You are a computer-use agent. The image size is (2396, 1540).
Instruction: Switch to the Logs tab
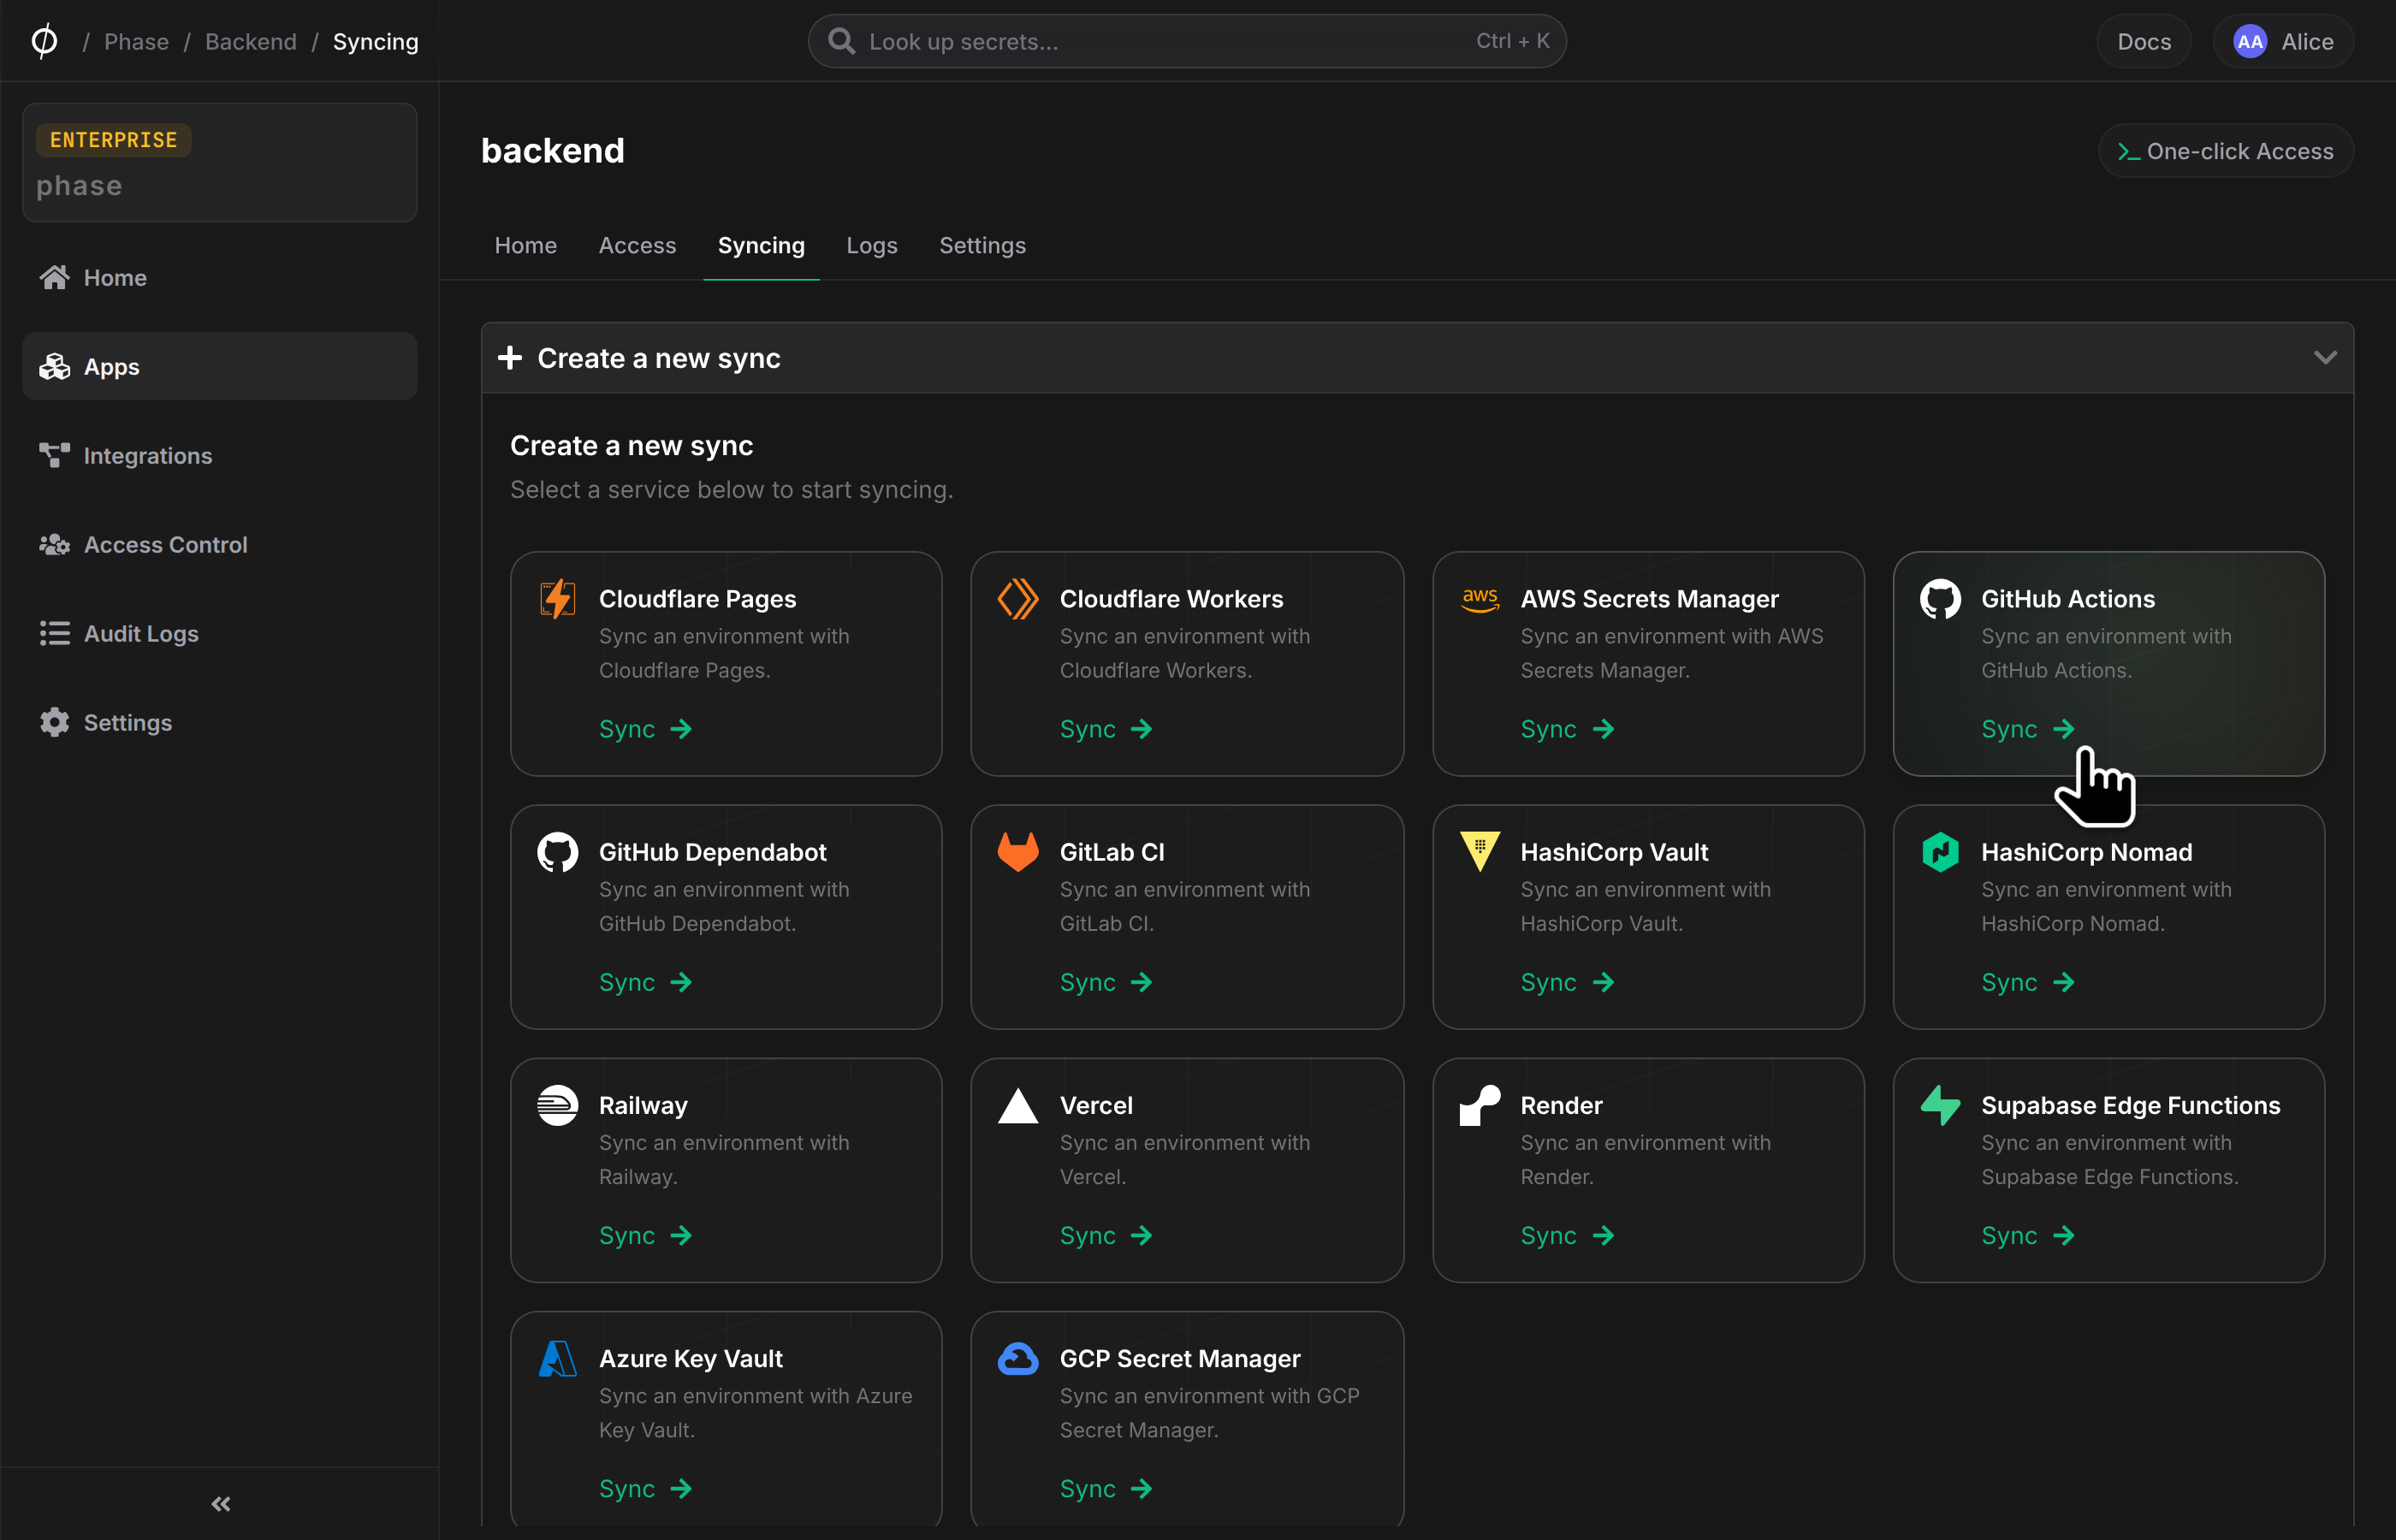(872, 245)
